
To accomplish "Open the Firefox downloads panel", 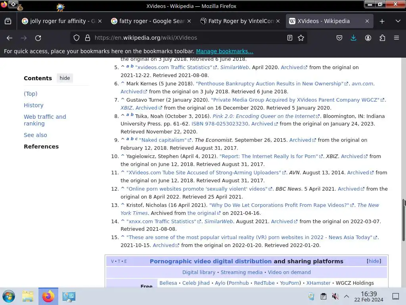I will (353, 38).
